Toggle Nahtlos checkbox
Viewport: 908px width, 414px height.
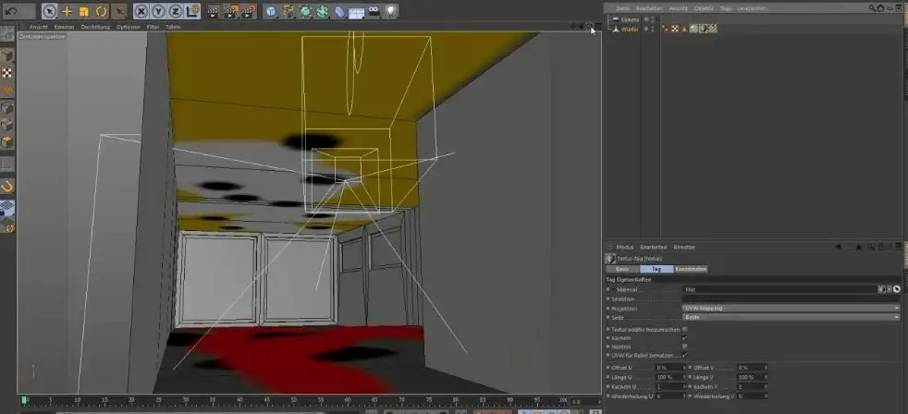coord(684,347)
